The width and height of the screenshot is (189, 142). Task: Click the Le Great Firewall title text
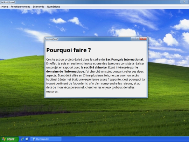coord(8,2)
